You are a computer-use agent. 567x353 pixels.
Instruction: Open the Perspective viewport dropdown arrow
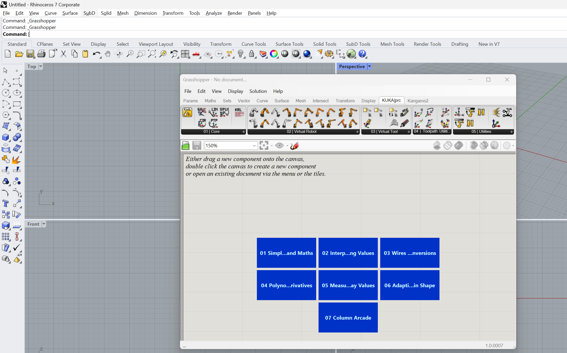[369, 66]
